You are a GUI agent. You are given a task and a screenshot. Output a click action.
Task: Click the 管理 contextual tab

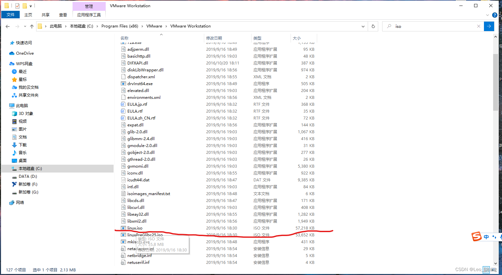(x=89, y=6)
